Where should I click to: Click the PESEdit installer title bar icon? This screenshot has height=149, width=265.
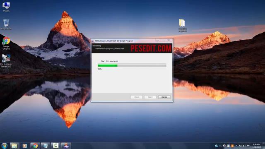click(93, 41)
